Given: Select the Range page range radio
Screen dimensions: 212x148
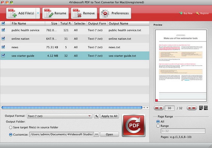Looking at the screenshot, I should [x=158, y=126].
